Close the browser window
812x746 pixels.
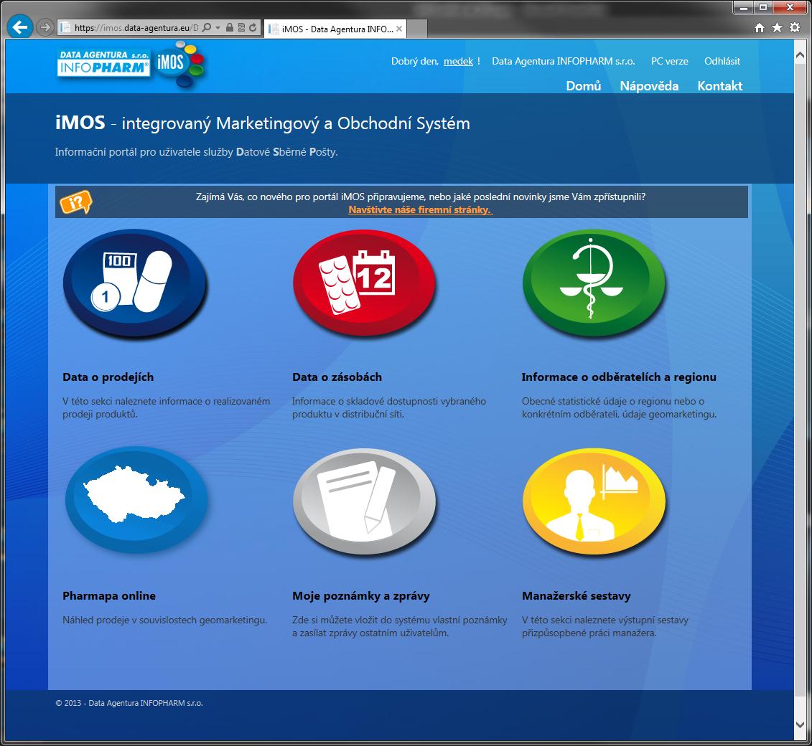pyautogui.click(x=790, y=7)
